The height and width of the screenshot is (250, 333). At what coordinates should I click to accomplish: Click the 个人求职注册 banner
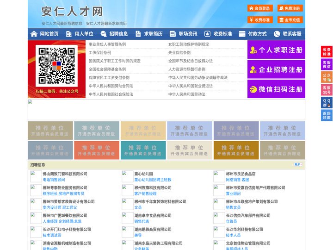tap(276, 50)
